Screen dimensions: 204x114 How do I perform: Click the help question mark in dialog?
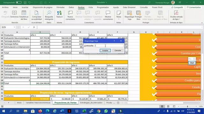tap(114, 41)
